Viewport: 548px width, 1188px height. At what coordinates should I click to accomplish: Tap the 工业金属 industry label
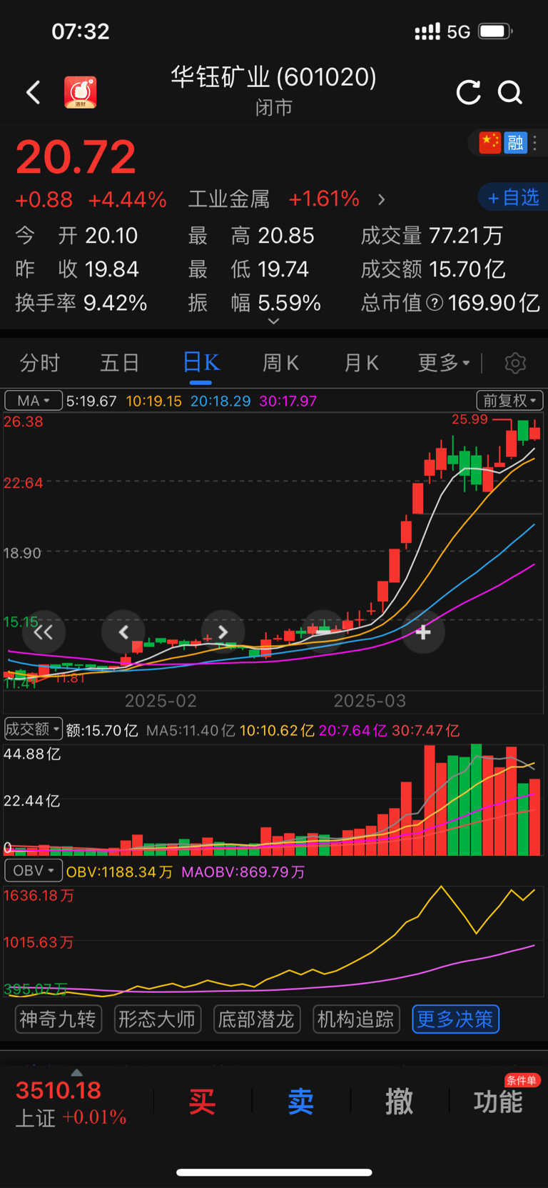tap(228, 199)
